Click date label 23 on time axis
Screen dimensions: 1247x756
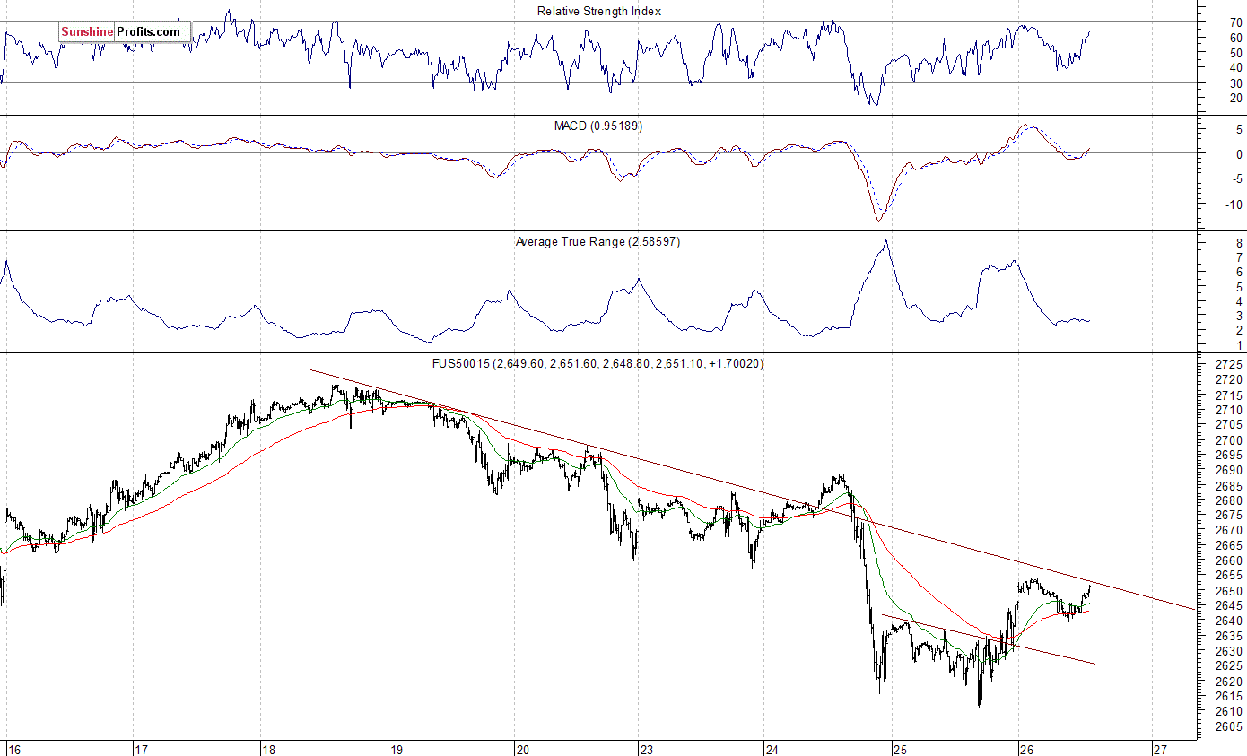pyautogui.click(x=648, y=748)
